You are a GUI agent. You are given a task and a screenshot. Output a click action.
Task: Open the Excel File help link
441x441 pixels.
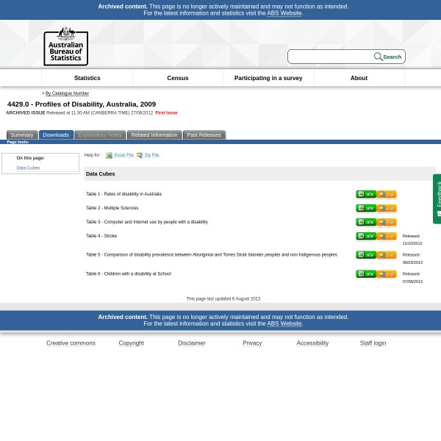pos(123,155)
